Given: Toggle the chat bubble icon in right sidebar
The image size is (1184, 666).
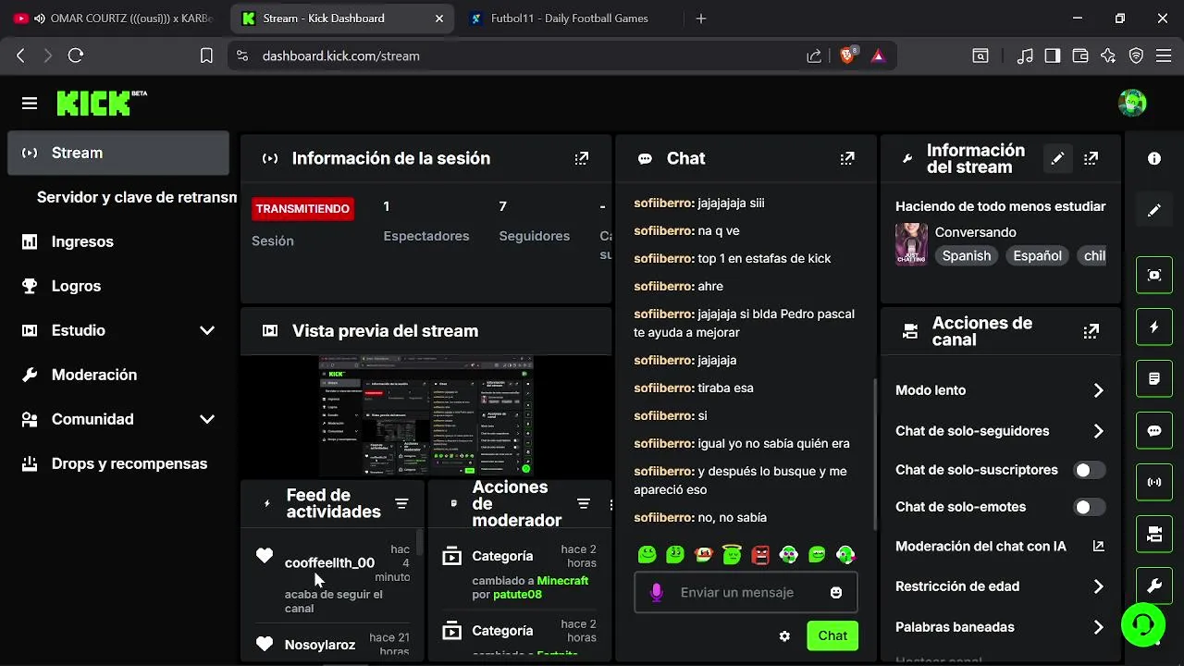Looking at the screenshot, I should [x=1154, y=430].
